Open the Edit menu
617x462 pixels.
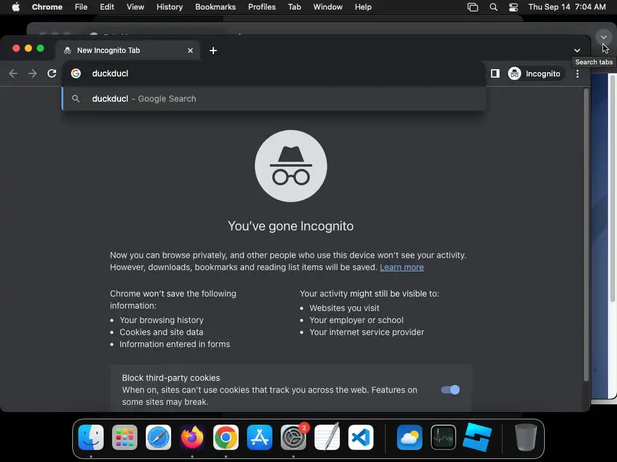(x=107, y=7)
